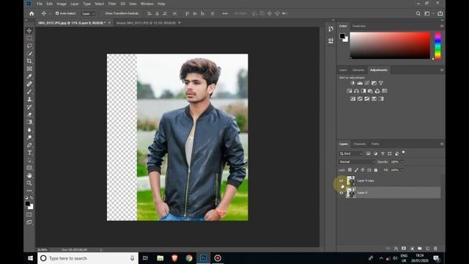Click the toolbox foreground color swatch
This screenshot has width=469, height=264.
(28, 204)
